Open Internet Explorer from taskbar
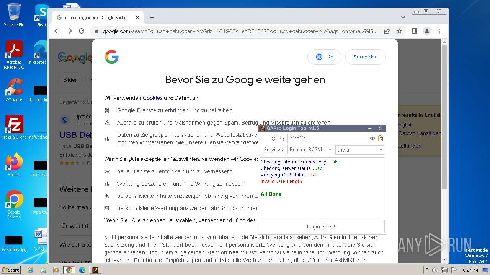Viewport: 490px width, 275px height. (31, 270)
